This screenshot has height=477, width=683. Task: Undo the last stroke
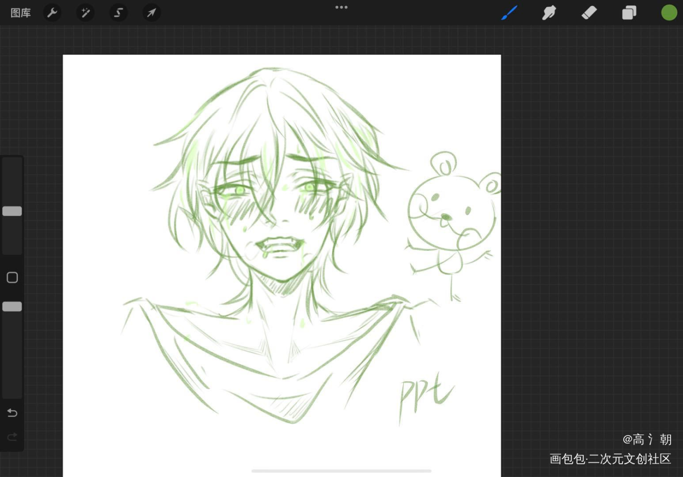pos(12,413)
